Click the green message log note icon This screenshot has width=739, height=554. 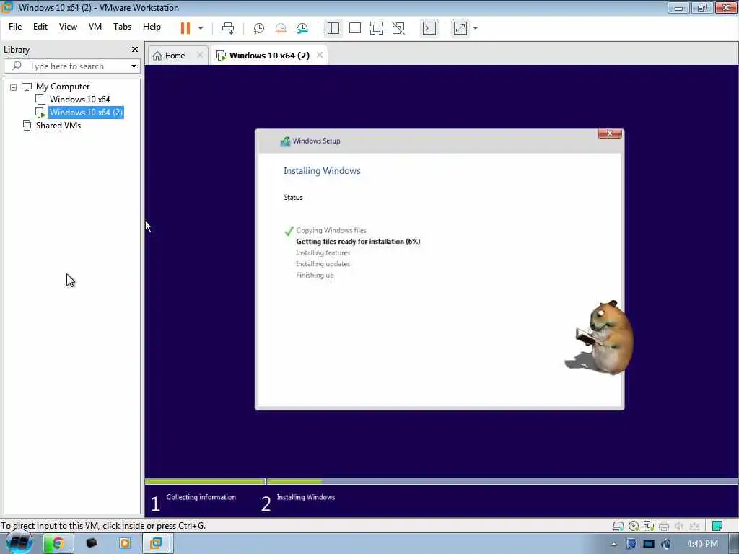pyautogui.click(x=717, y=526)
